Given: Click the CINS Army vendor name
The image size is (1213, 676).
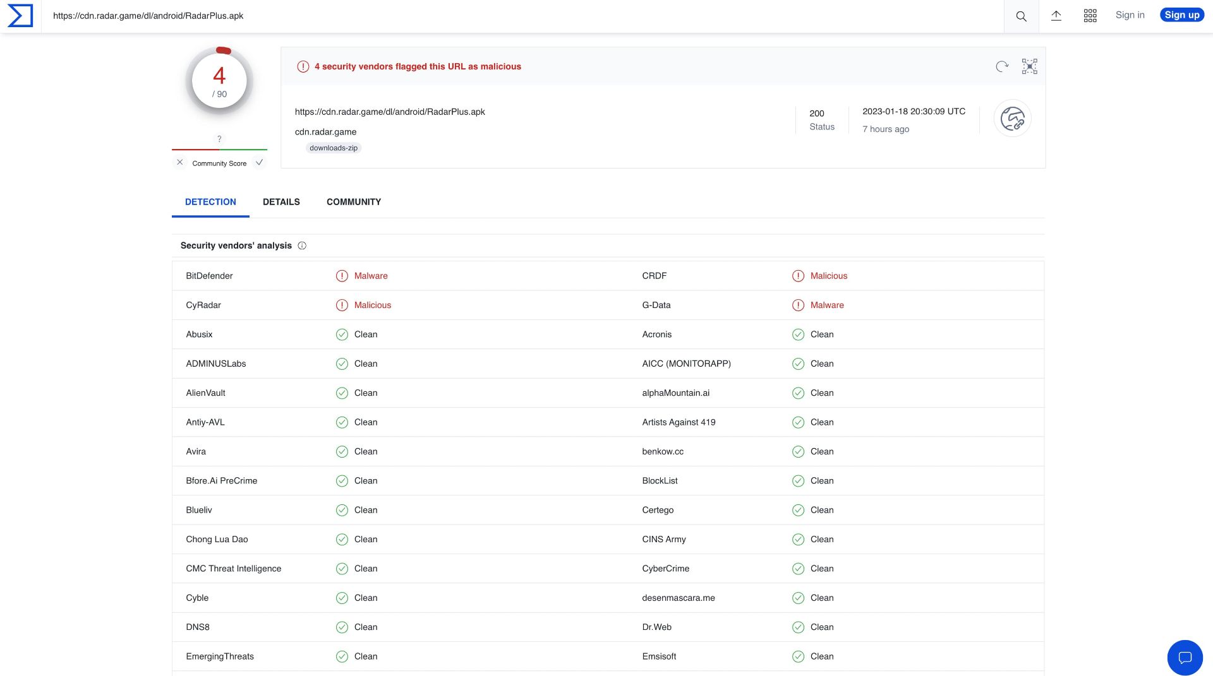Looking at the screenshot, I should click(663, 540).
